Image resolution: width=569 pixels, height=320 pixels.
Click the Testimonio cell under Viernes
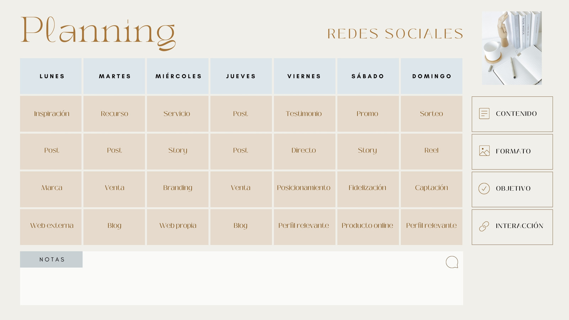(x=304, y=114)
